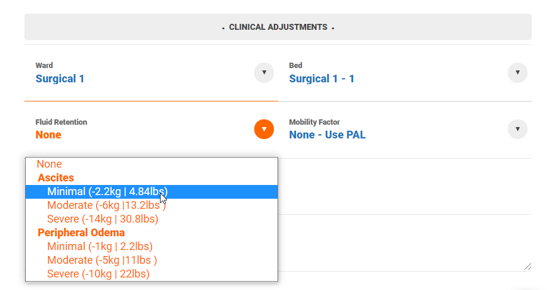Pick Ascites Severe (-14kg) option
This screenshot has width=558, height=290.
click(x=103, y=219)
